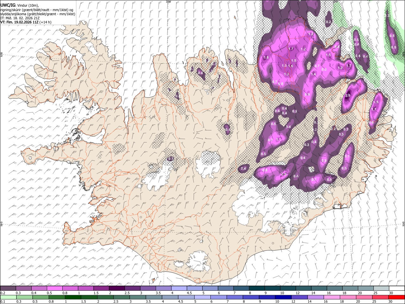The height and width of the screenshot is (304, 405).
Task: Click the deep blue rain swatch between 10 and 12
Action: (x=283, y=297)
